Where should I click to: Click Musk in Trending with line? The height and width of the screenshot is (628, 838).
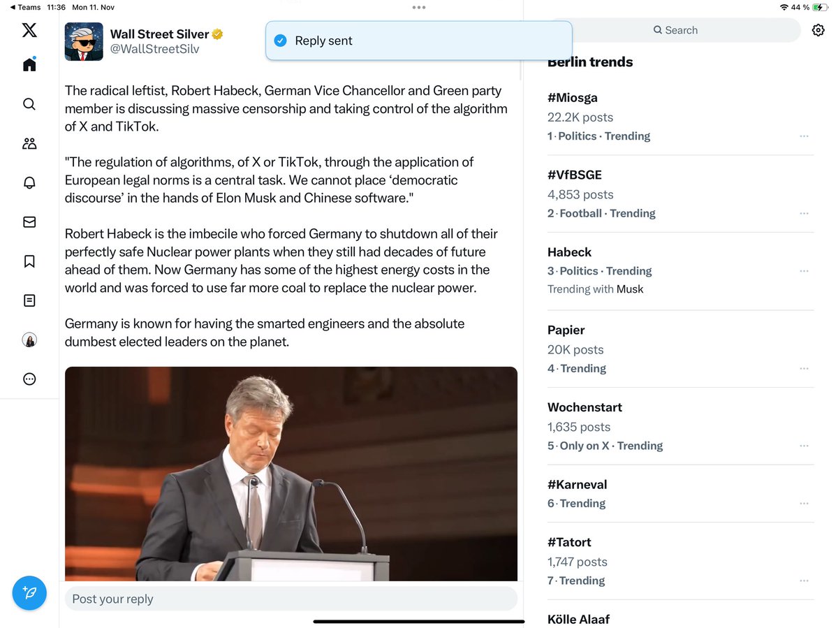tap(630, 289)
